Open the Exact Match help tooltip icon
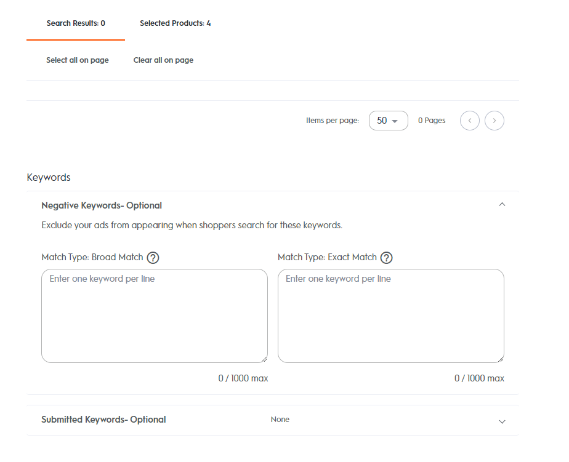Screen dimensions: 569x462 tap(387, 258)
